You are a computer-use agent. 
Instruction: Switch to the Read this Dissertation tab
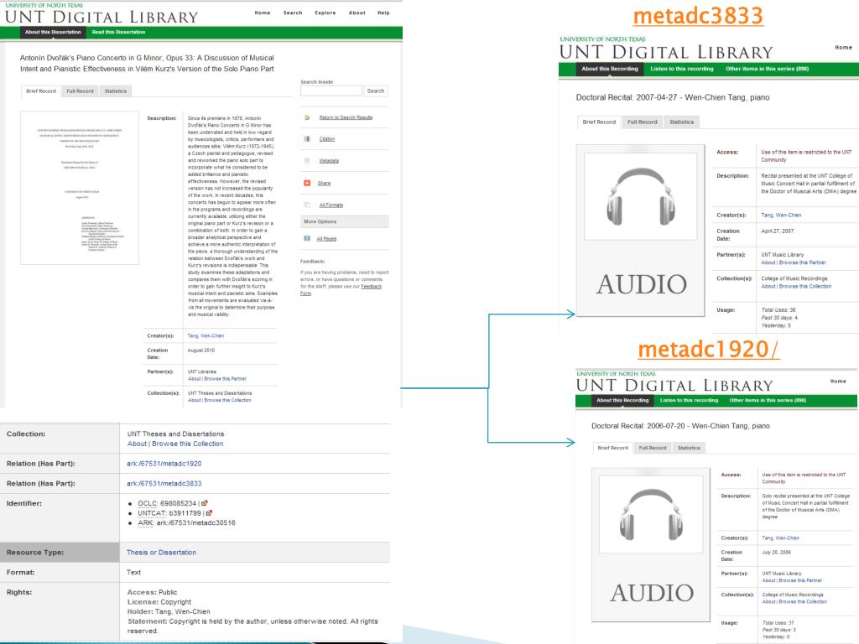coord(118,33)
